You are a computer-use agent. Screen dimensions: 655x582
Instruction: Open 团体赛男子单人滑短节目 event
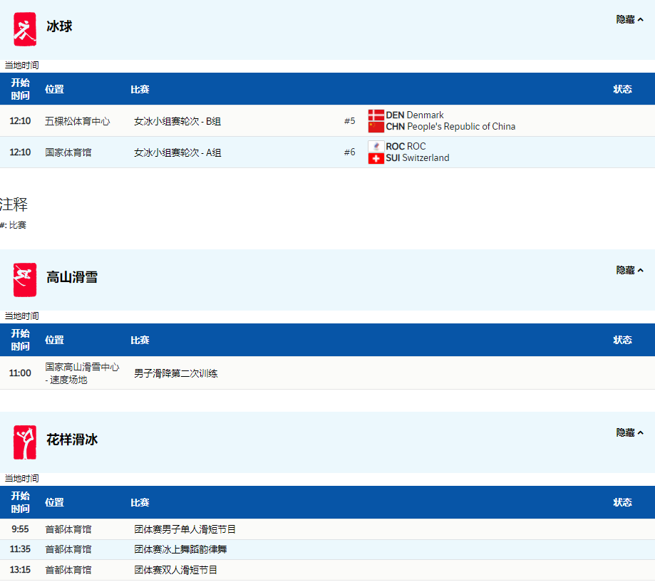pos(185,530)
